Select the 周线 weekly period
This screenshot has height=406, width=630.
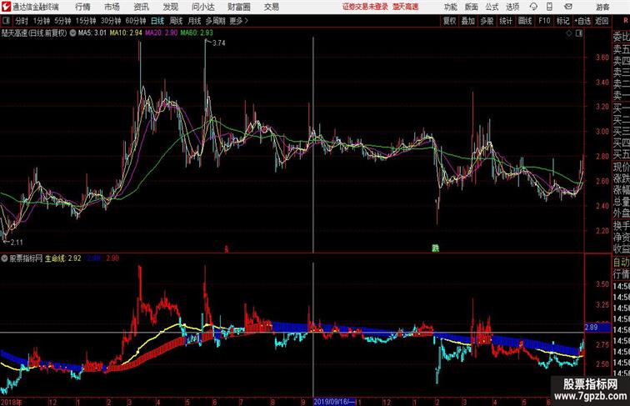click(176, 21)
